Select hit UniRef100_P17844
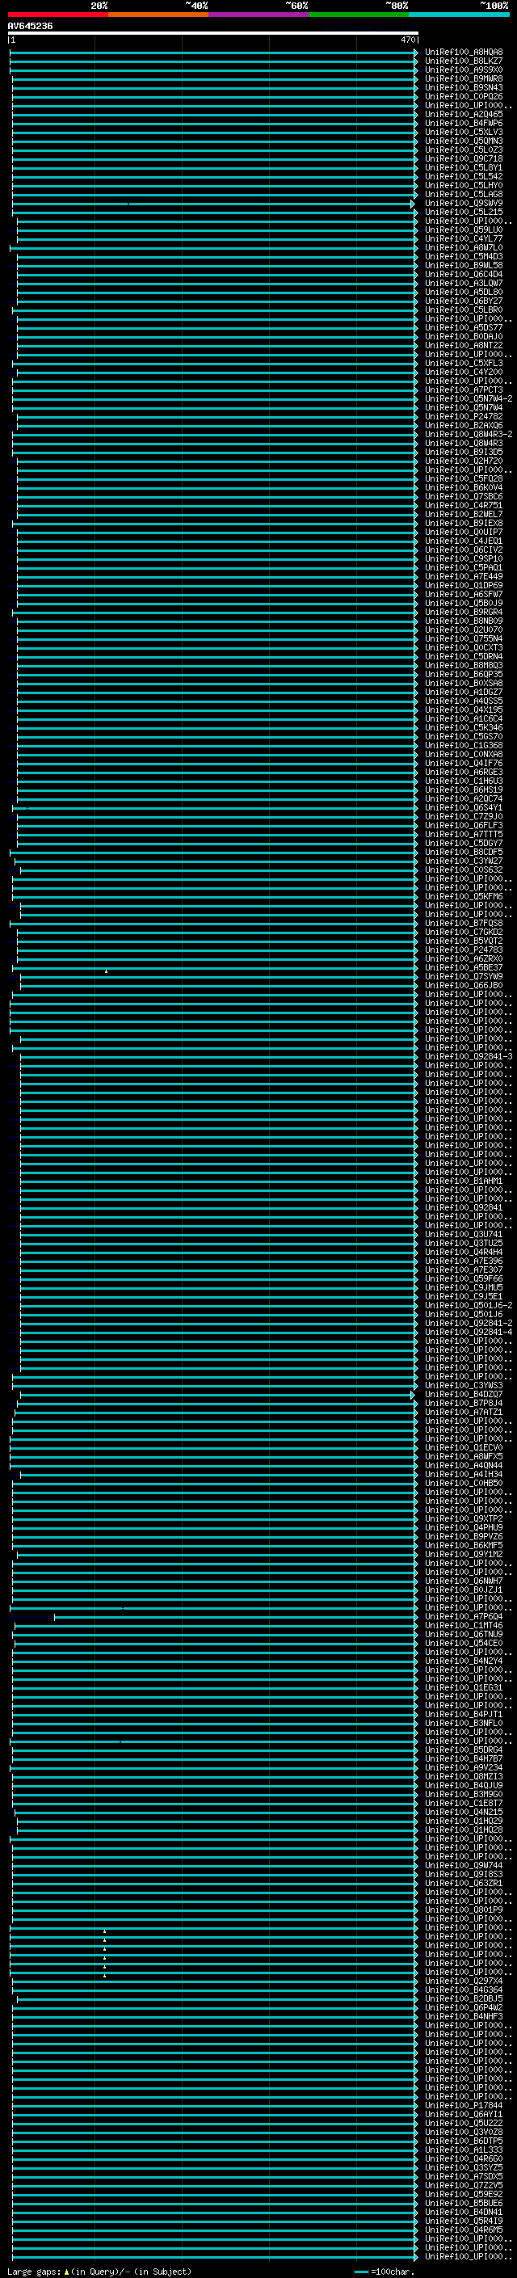This screenshot has width=517, height=2278. pyautogui.click(x=464, y=2105)
